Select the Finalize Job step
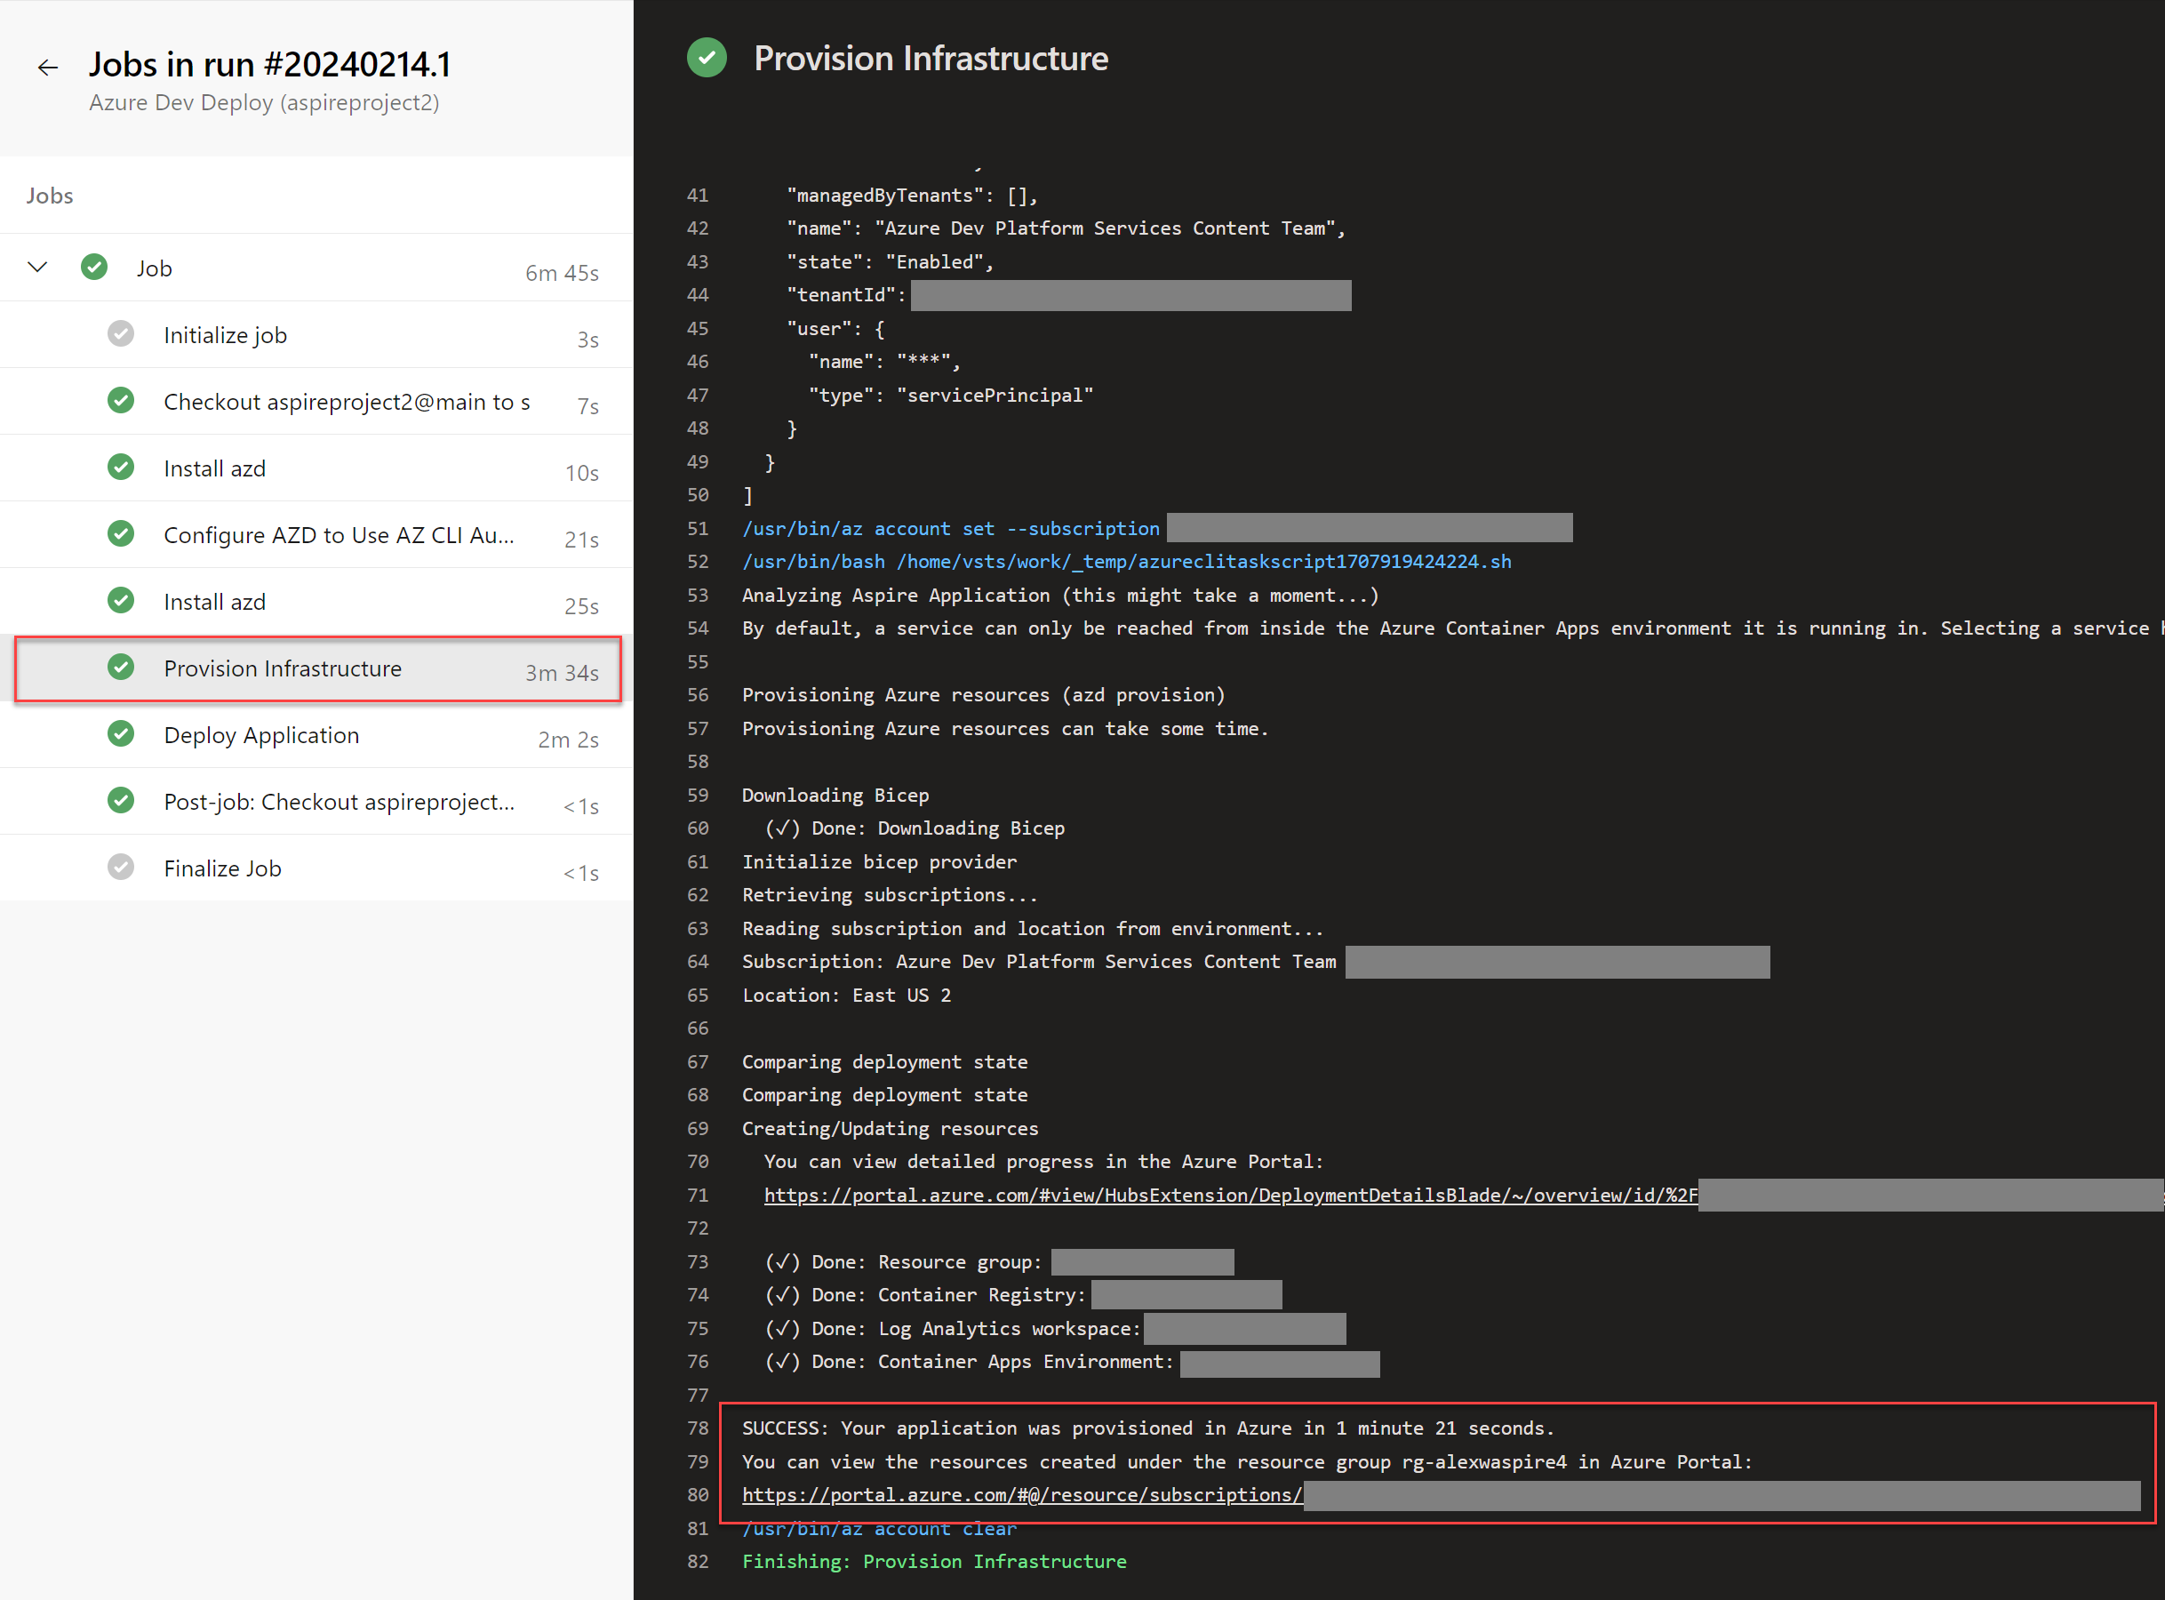The width and height of the screenshot is (2165, 1600). 316,868
